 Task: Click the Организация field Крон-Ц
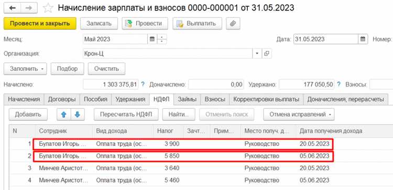[168, 54]
